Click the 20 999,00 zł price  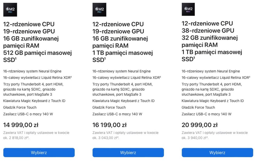pos(199,125)
